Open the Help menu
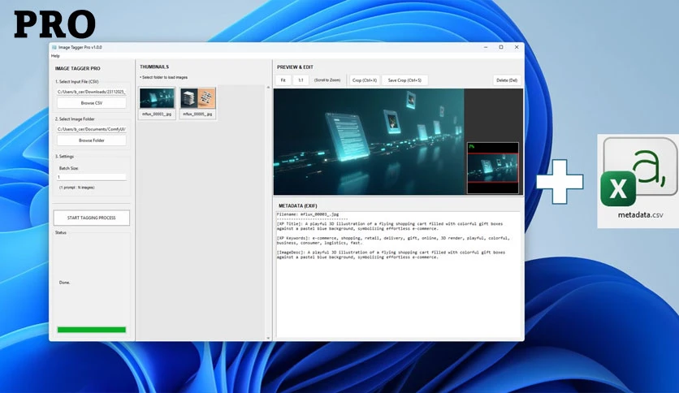This screenshot has width=679, height=393. pos(55,56)
